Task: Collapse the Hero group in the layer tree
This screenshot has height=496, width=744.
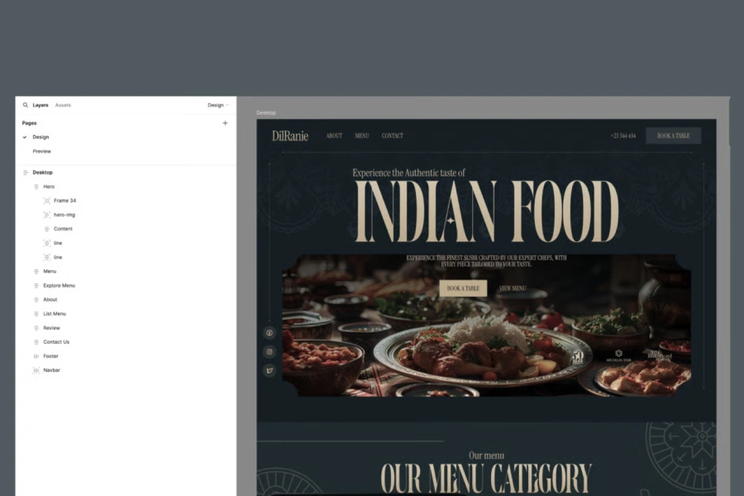Action: 35,186
